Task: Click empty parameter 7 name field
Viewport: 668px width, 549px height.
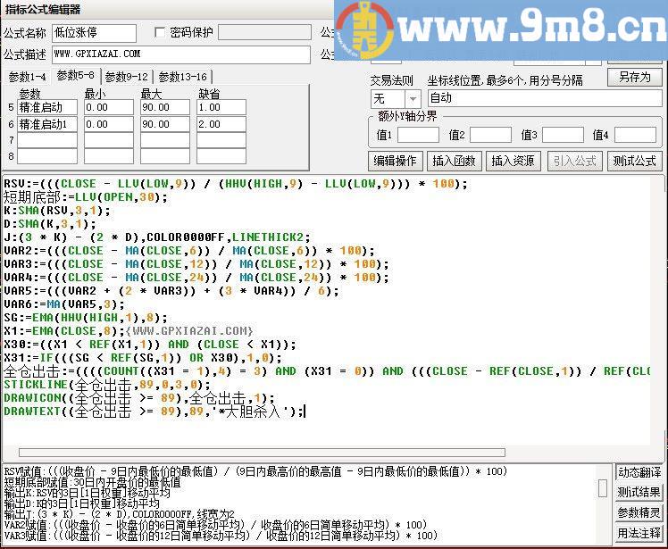Action: click(47, 140)
